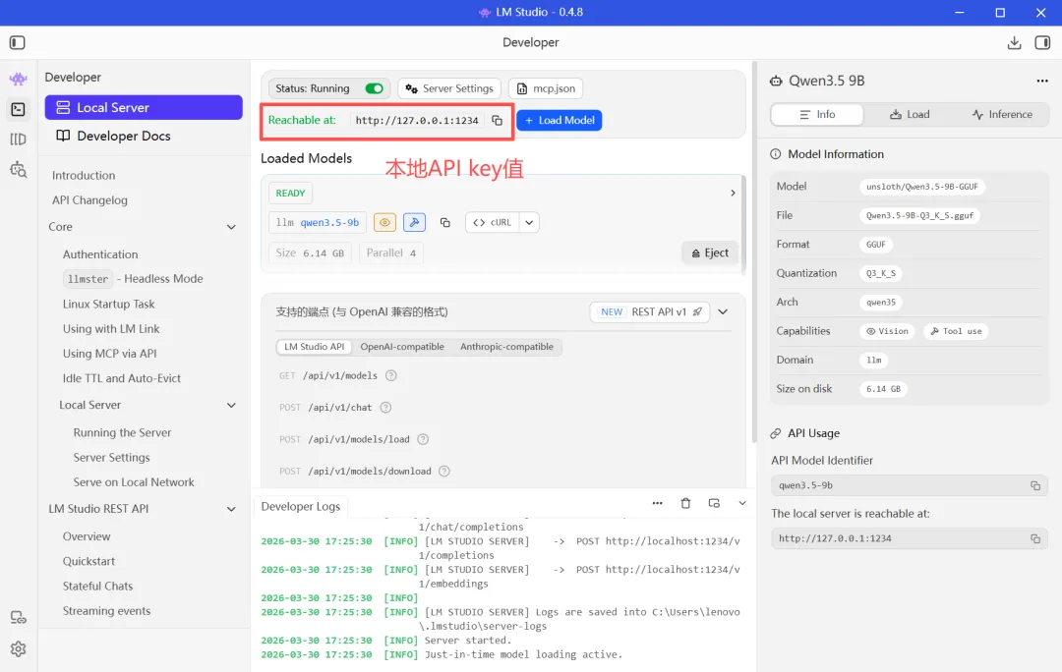1062x672 pixels.
Task: Open the Inference tab for Qwen3.5 9B
Action: click(1002, 114)
